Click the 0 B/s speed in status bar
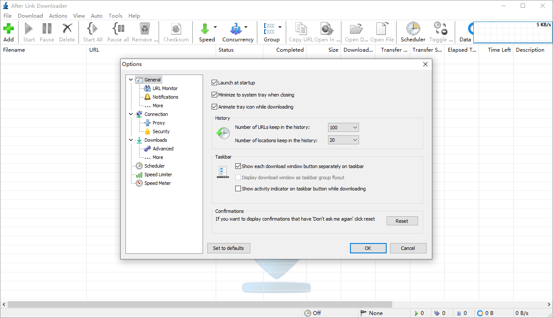Viewport: 553px width, 318px height. pos(522,313)
